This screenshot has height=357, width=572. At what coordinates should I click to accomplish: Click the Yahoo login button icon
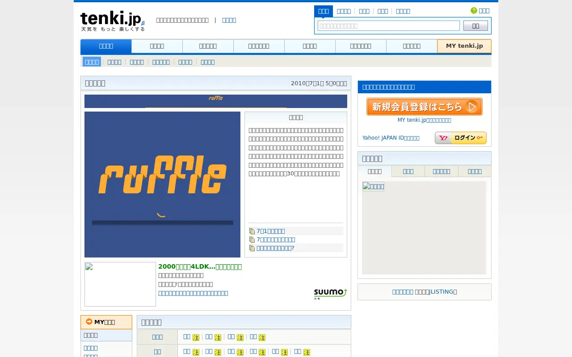pos(461,138)
